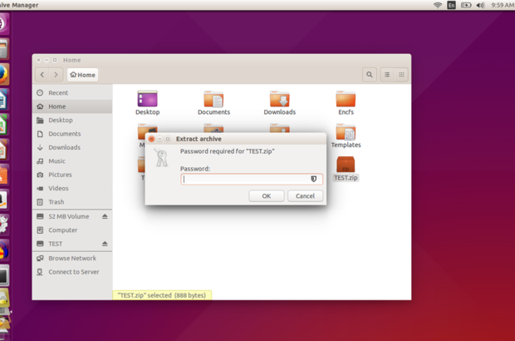Select the Home path button
515x341 pixels.
(83, 75)
